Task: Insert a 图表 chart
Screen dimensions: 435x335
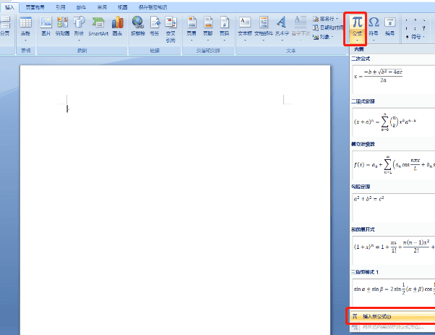Action: tap(117, 26)
